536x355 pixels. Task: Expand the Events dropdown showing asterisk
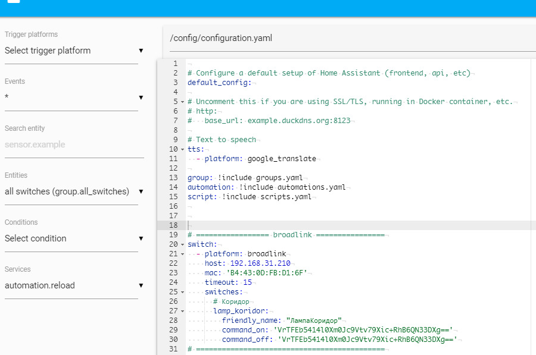74,98
